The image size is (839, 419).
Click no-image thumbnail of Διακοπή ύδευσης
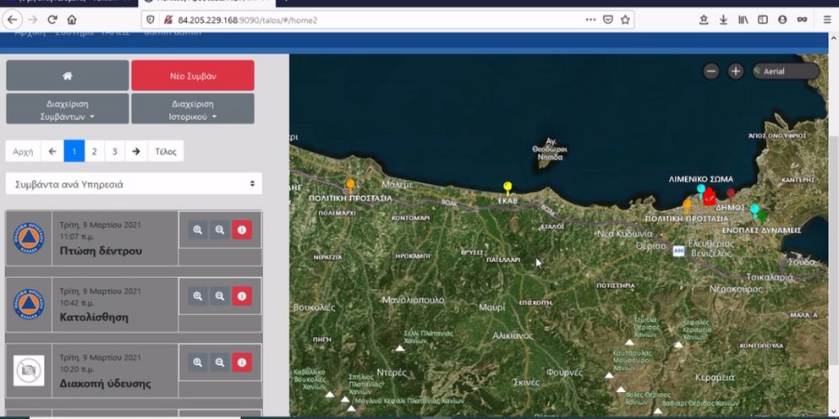(x=29, y=370)
